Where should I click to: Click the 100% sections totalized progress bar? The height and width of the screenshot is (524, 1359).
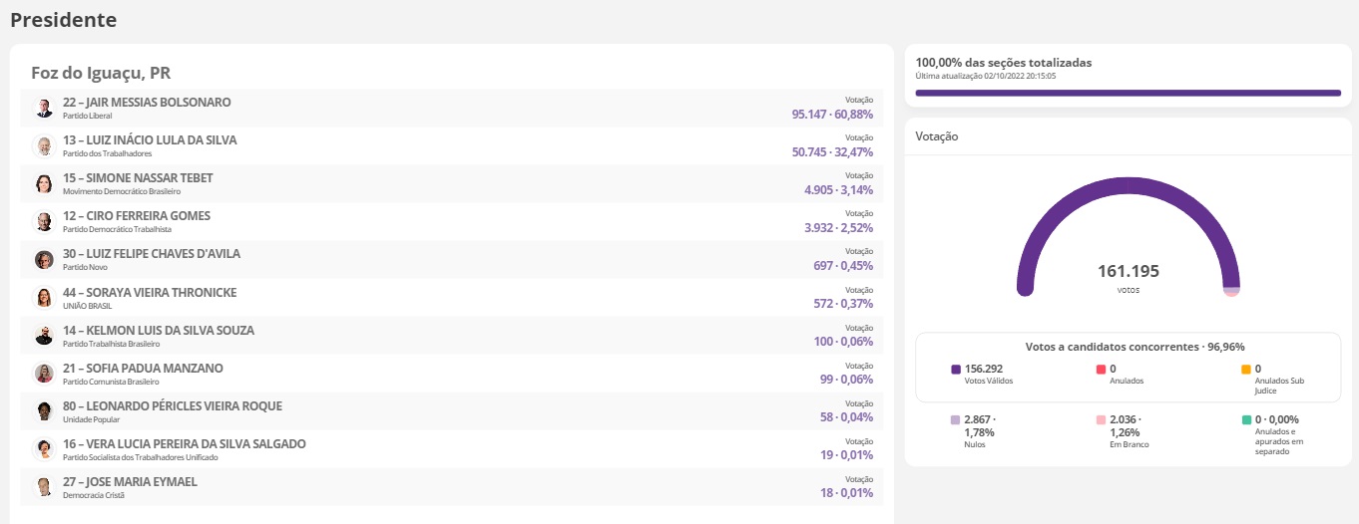click(x=1128, y=93)
